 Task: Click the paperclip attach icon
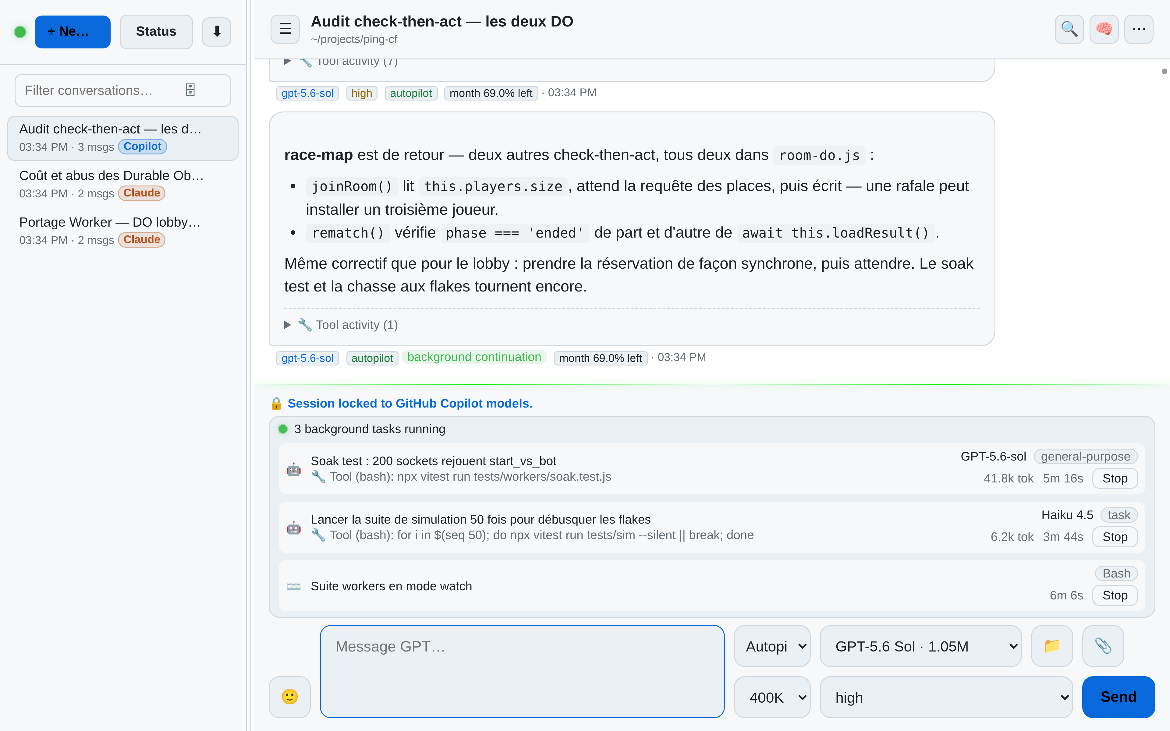click(x=1103, y=646)
